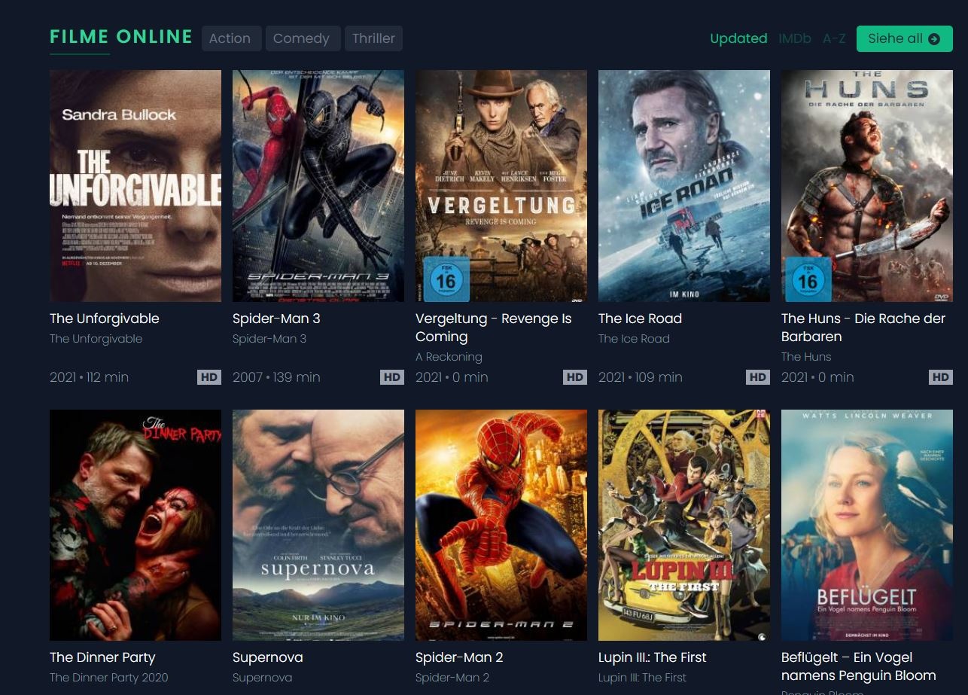The image size is (968, 695).
Task: Click the 2007 • 139 min text
Action: coord(276,377)
